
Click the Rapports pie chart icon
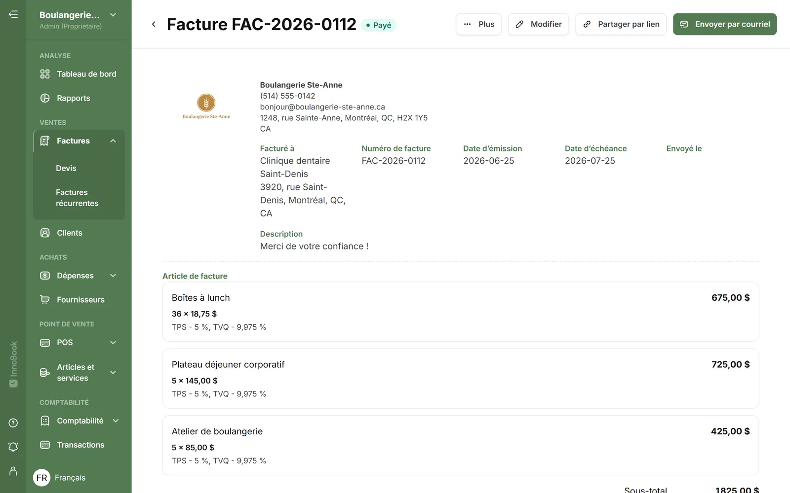coord(45,98)
